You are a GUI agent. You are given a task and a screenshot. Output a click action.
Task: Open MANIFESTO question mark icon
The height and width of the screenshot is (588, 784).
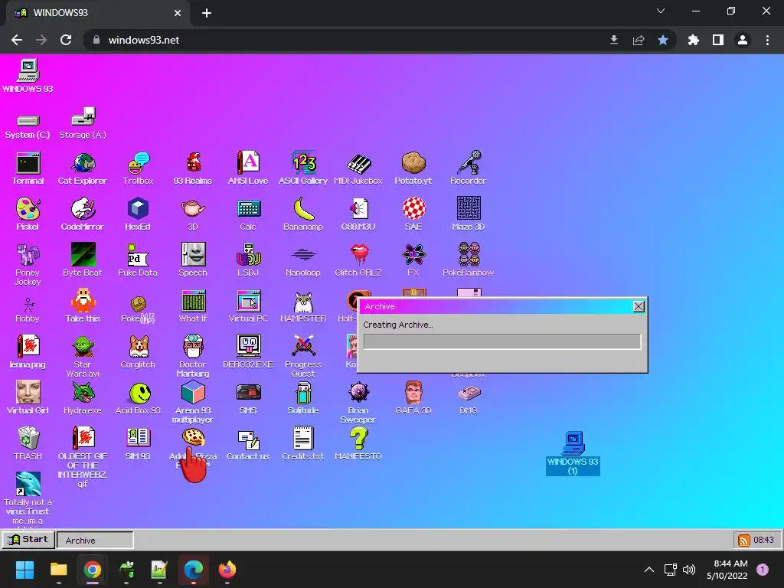(358, 444)
